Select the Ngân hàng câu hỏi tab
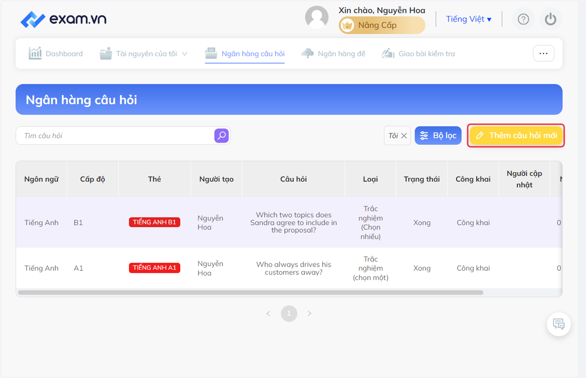586x378 pixels. pyautogui.click(x=245, y=54)
